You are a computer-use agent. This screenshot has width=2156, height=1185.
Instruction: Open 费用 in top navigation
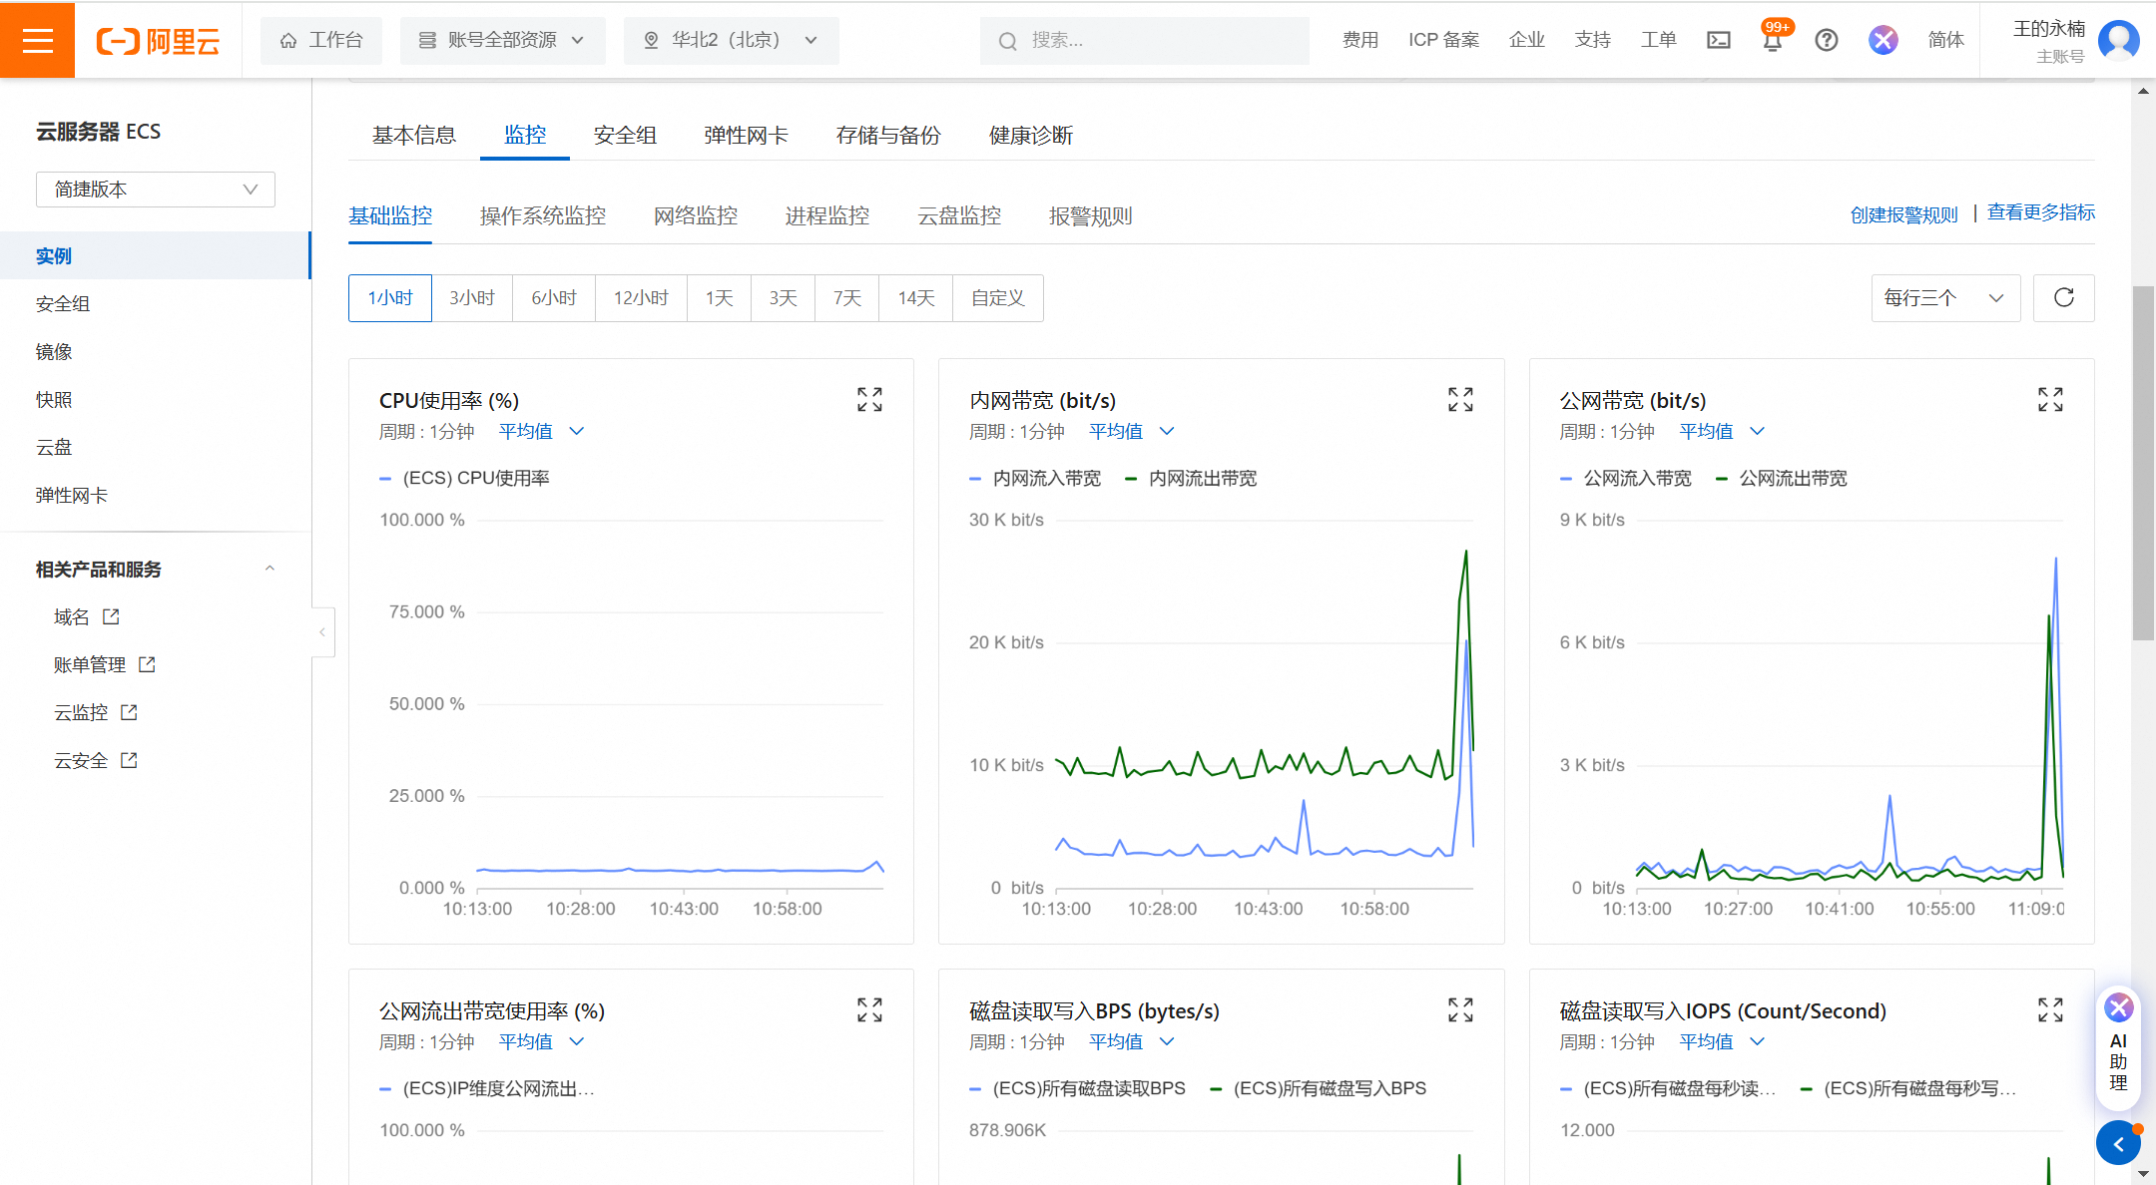pyautogui.click(x=1360, y=40)
